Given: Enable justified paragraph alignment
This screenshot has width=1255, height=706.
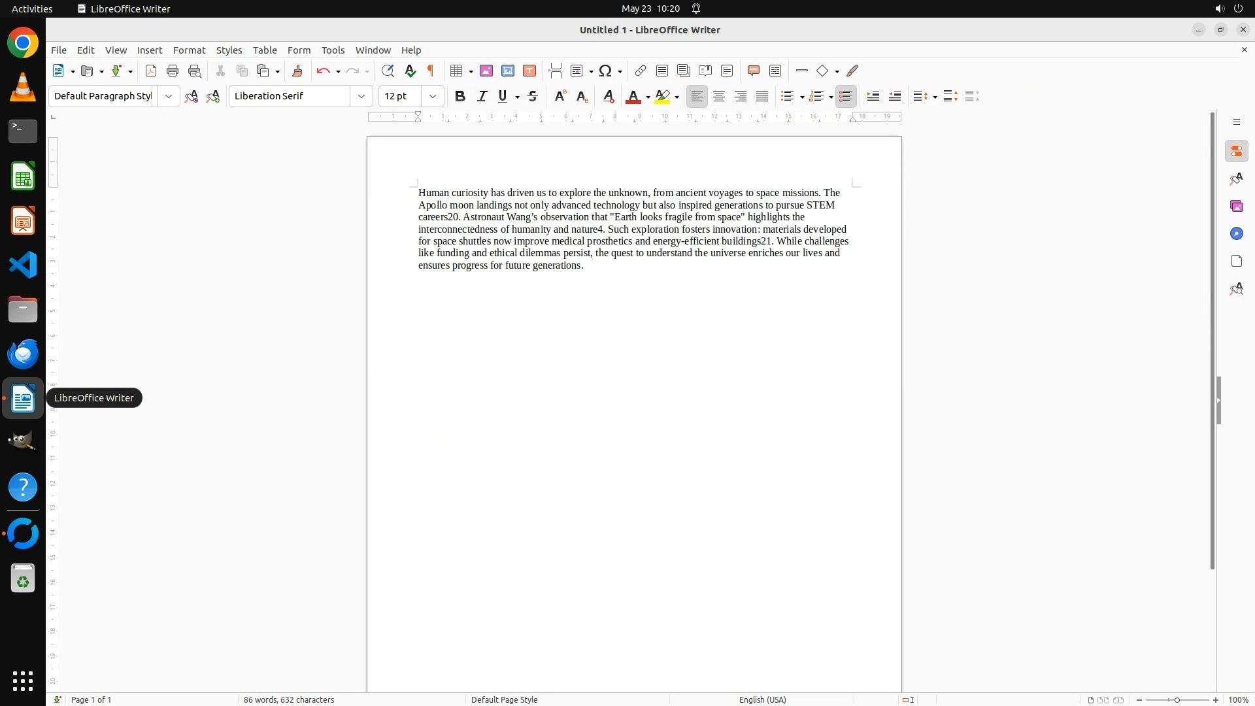Looking at the screenshot, I should click(762, 96).
